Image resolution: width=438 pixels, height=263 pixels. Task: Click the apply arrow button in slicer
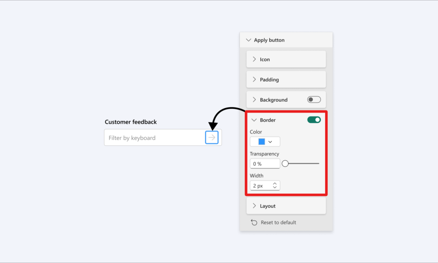(x=212, y=137)
